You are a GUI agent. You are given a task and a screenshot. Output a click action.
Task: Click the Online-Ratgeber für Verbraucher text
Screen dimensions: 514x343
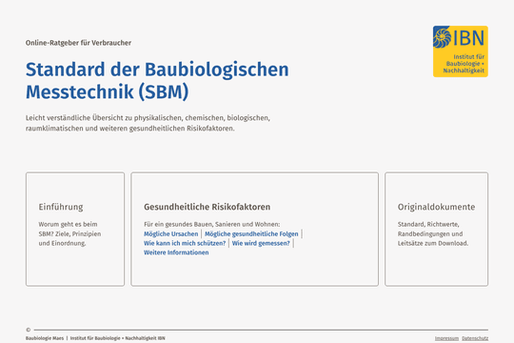point(78,43)
